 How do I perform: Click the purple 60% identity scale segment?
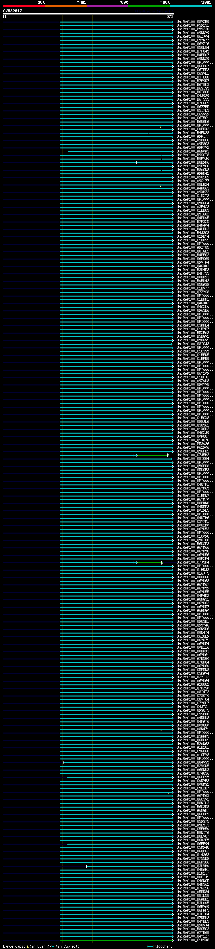[x=108, y=6]
